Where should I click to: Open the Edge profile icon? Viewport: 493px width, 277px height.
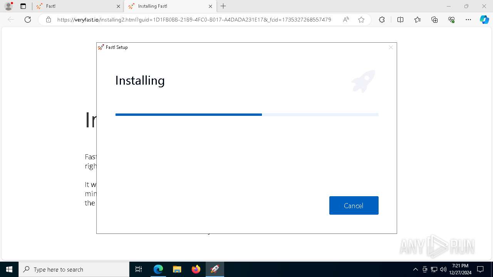pos(8,6)
